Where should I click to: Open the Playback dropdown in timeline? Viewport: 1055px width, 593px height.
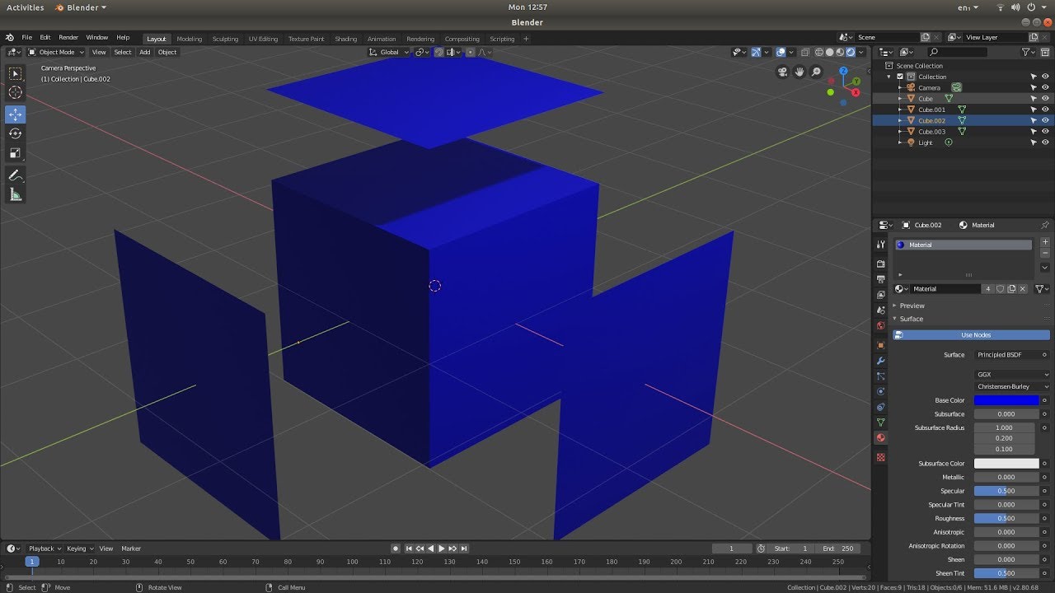click(x=45, y=549)
